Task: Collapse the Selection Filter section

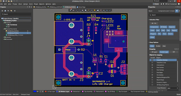Action: pos(149,20)
